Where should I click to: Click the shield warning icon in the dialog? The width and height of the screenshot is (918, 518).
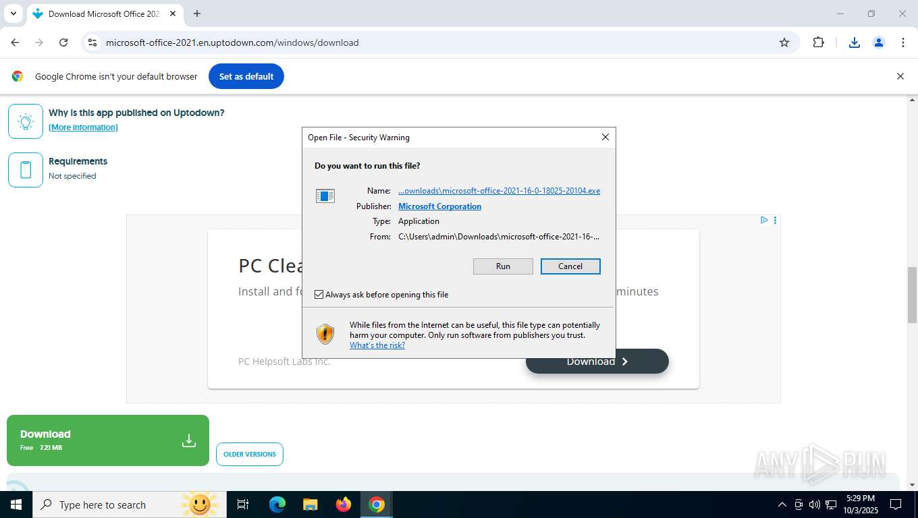325,334
